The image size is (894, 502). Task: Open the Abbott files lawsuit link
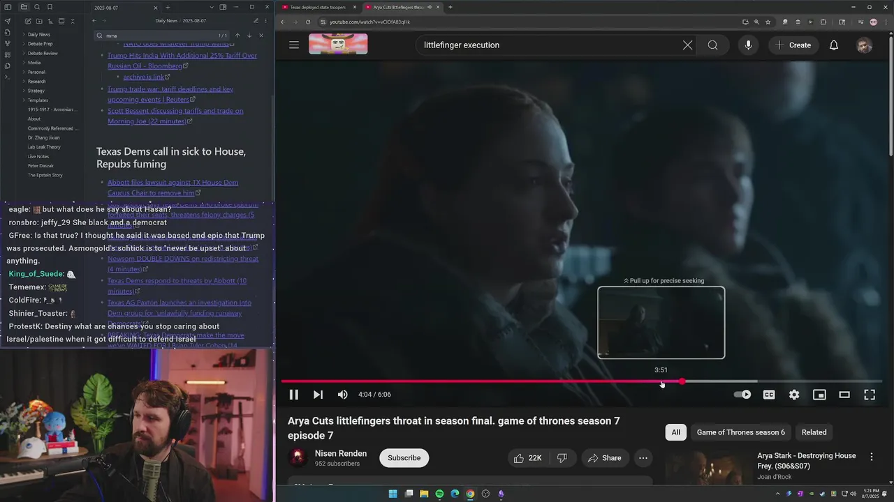(173, 188)
